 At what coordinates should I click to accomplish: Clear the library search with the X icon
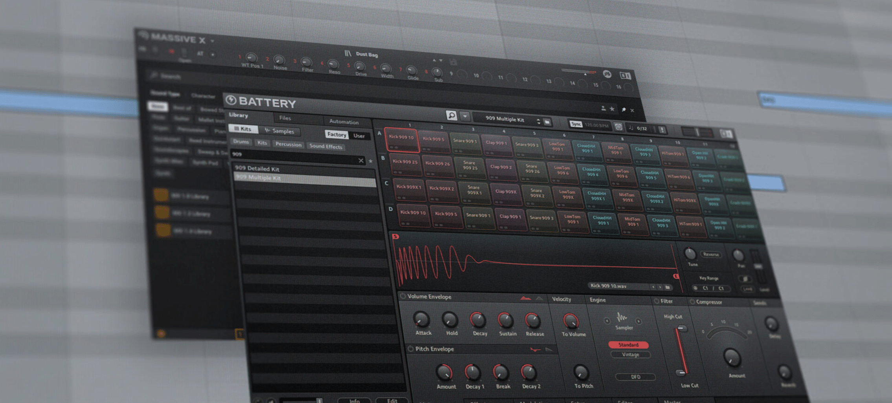coord(361,160)
